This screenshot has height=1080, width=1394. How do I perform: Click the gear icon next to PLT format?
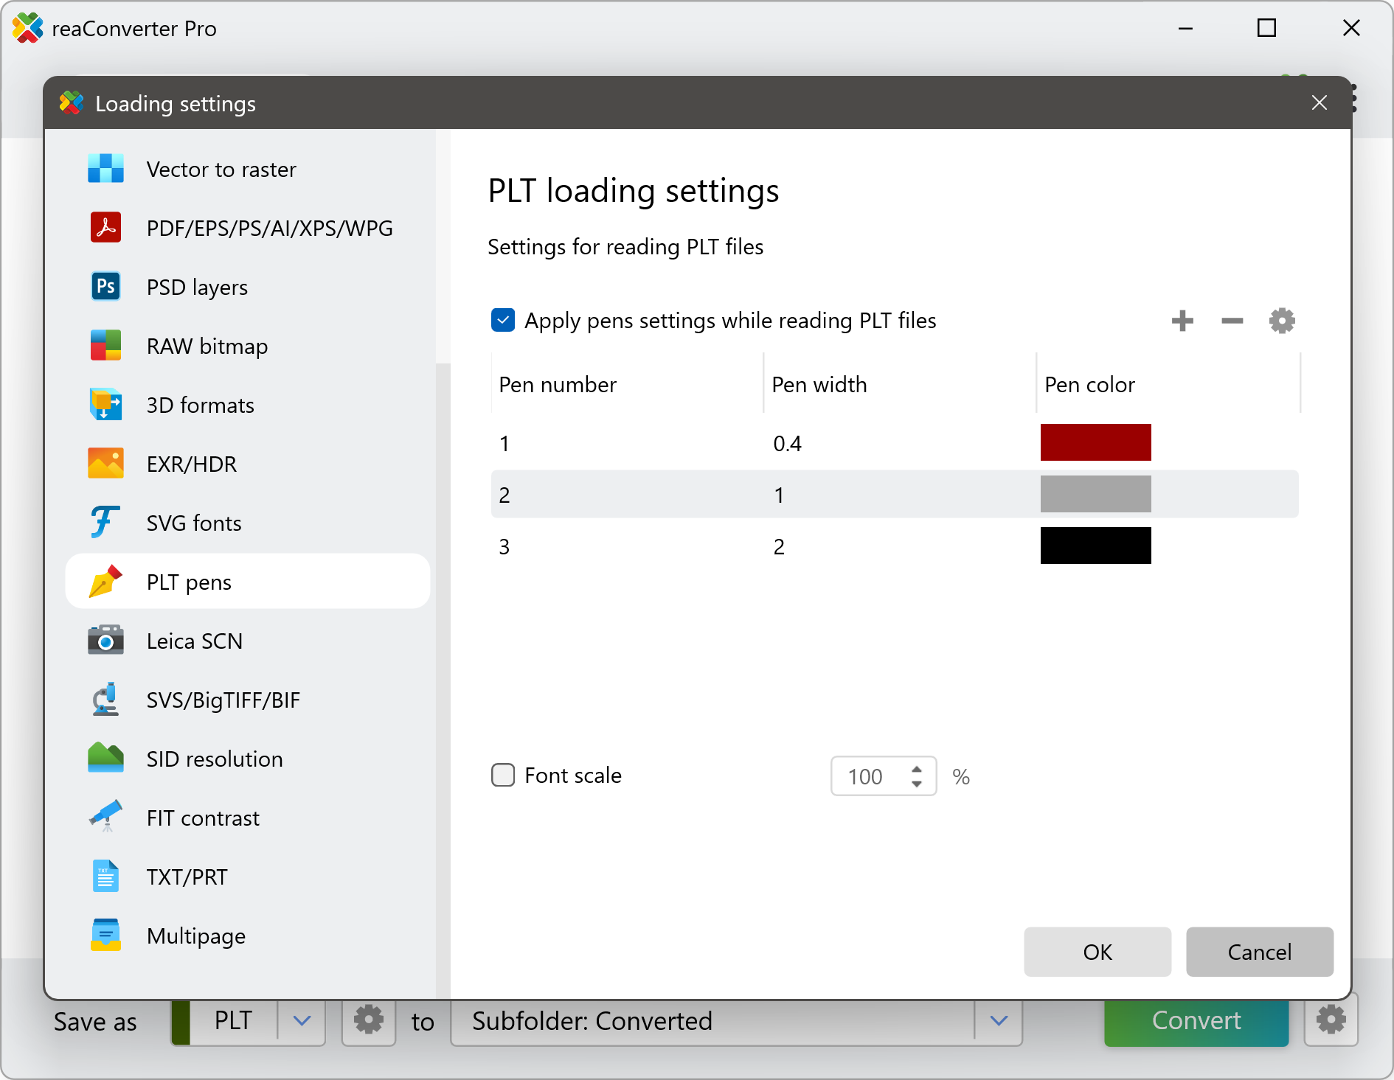pyautogui.click(x=369, y=1021)
